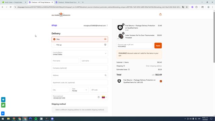This screenshot has height=121, width=215.
Task: Open the Windows Start menu
Action: point(3,119)
